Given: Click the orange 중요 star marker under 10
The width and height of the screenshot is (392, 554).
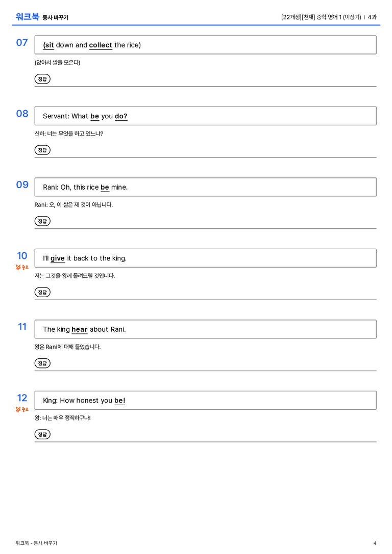Looking at the screenshot, I should coord(22,267).
